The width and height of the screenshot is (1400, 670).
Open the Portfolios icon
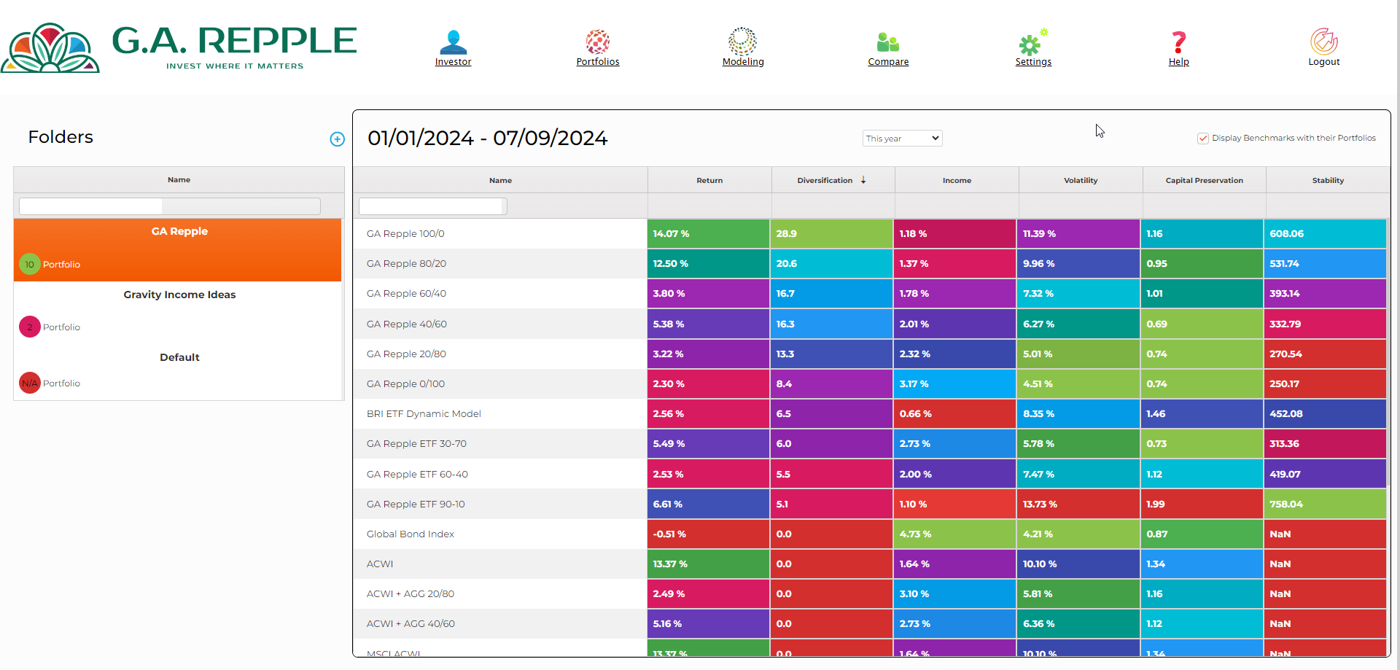click(598, 42)
